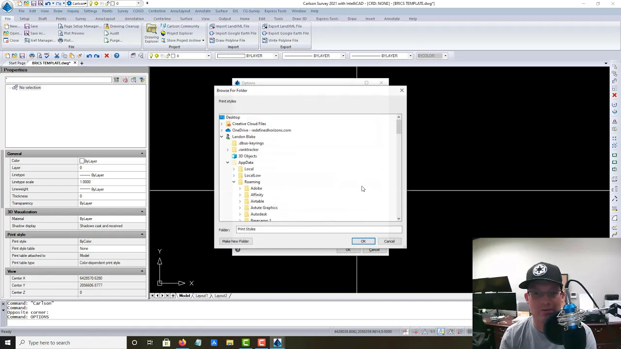Image resolution: width=621 pixels, height=349 pixels.
Task: Open Carlson Community
Action: click(x=180, y=26)
